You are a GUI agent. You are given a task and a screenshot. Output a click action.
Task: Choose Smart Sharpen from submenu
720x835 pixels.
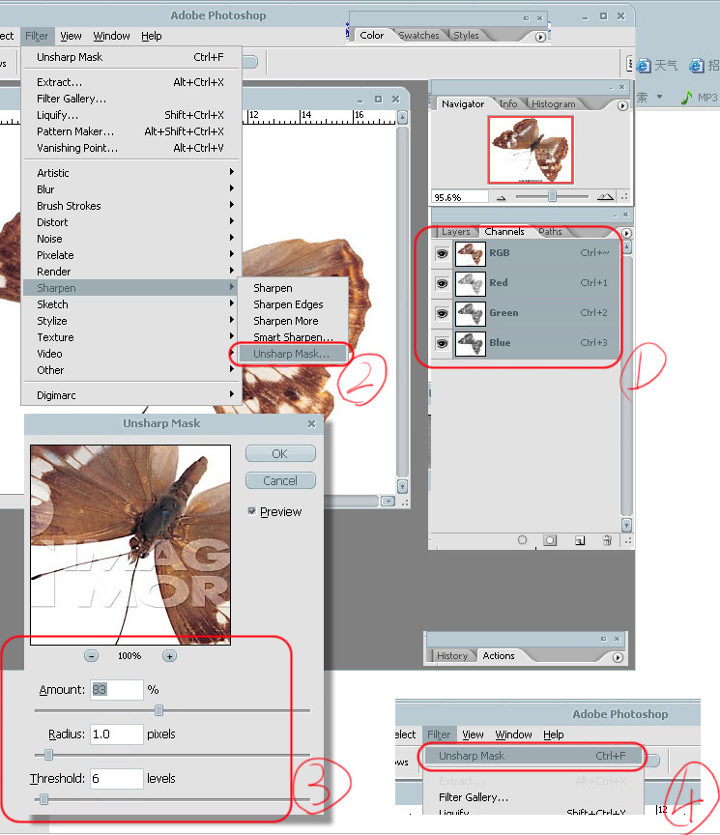pos(294,337)
